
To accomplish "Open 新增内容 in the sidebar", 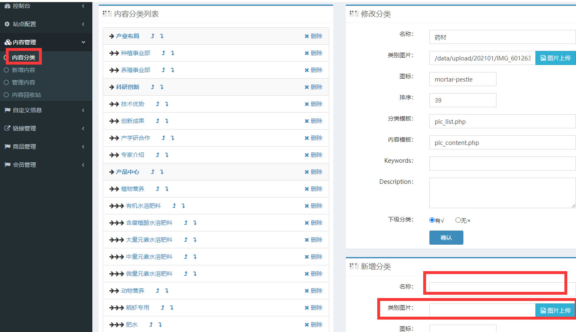I will point(24,70).
